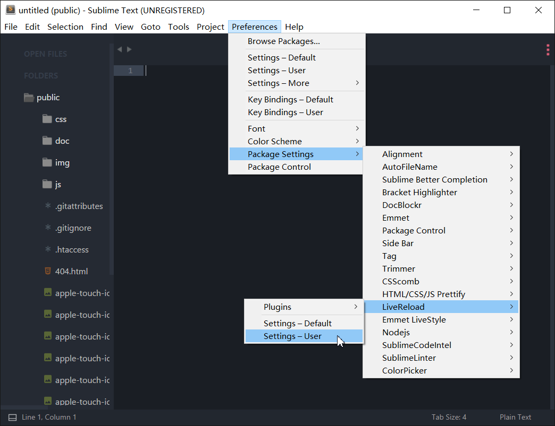The width and height of the screenshot is (555, 426).
Task: Expand the AutoFileName package settings
Action: pos(441,167)
